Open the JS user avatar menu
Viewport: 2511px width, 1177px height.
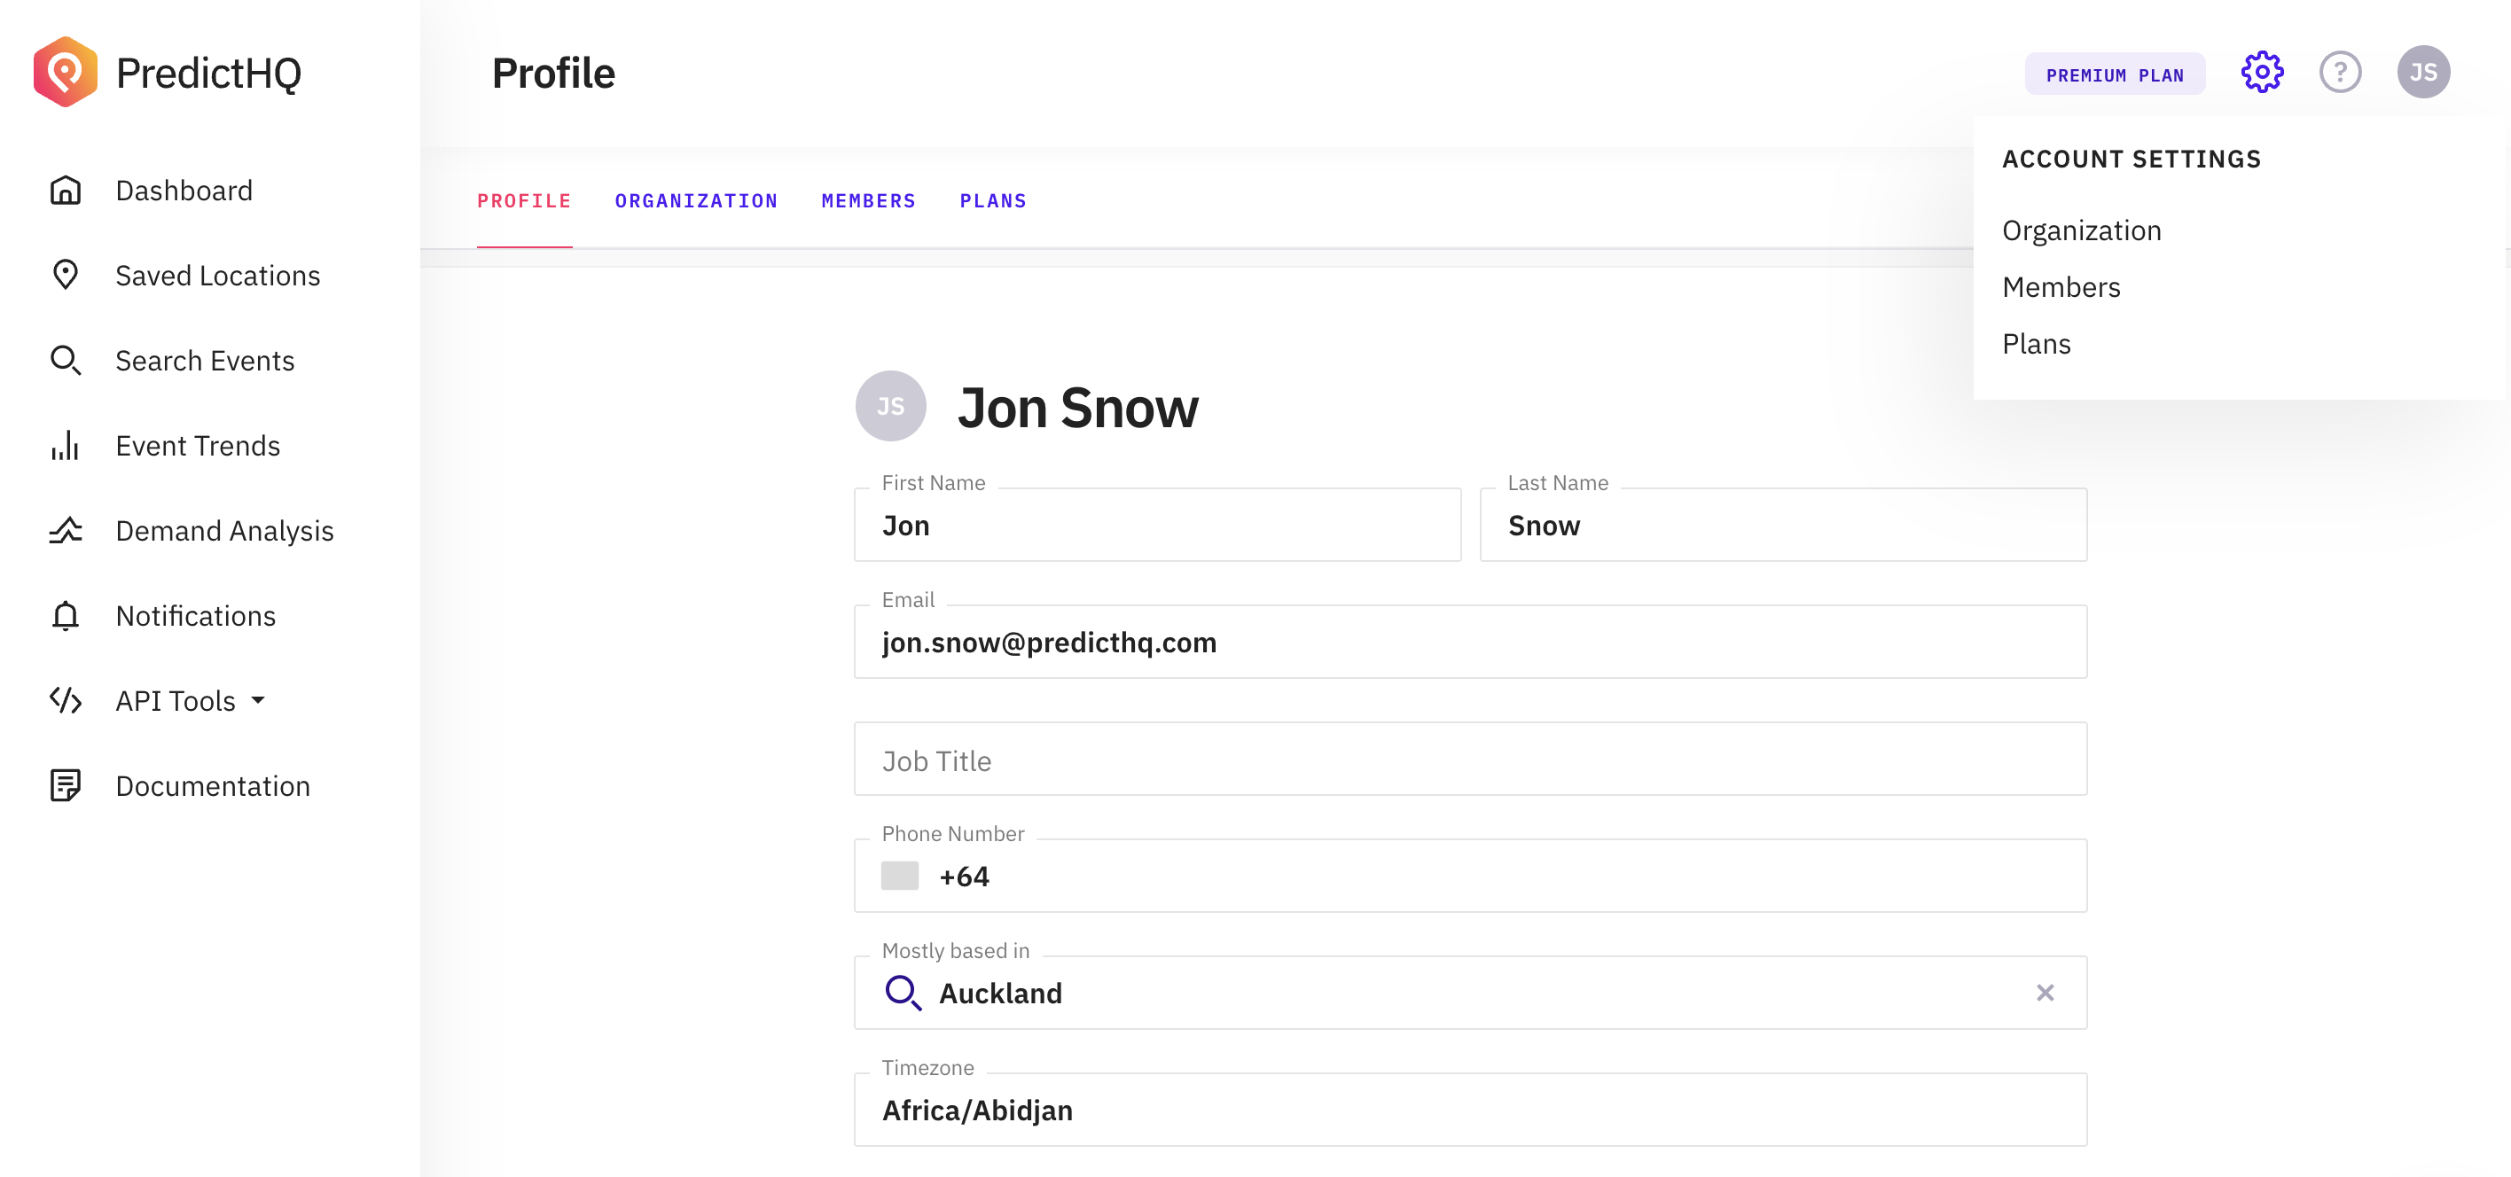point(2423,72)
